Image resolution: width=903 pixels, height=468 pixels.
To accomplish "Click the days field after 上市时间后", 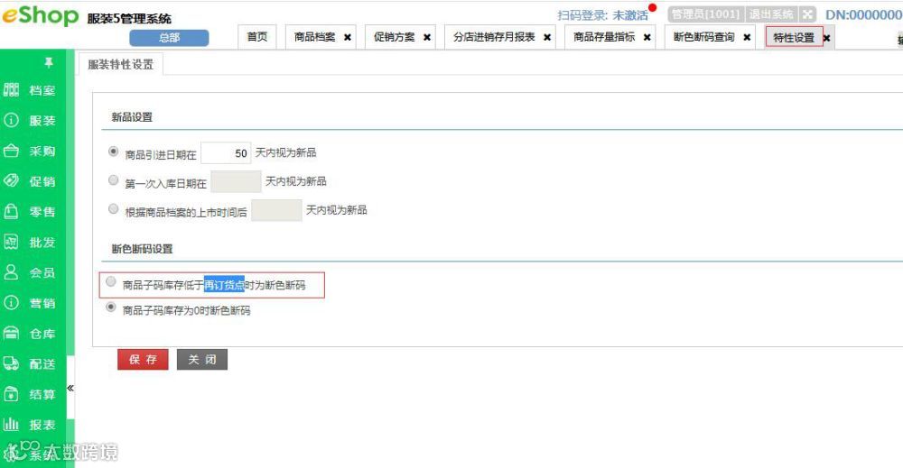I will click(276, 210).
